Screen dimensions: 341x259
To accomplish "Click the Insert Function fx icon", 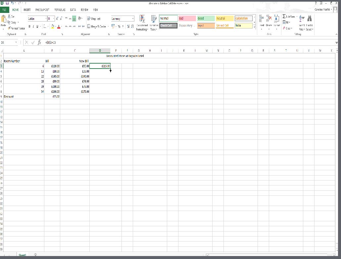I will (39, 42).
